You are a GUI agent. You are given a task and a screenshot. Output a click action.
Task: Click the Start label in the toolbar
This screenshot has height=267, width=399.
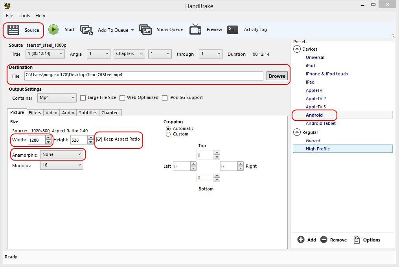pos(70,29)
